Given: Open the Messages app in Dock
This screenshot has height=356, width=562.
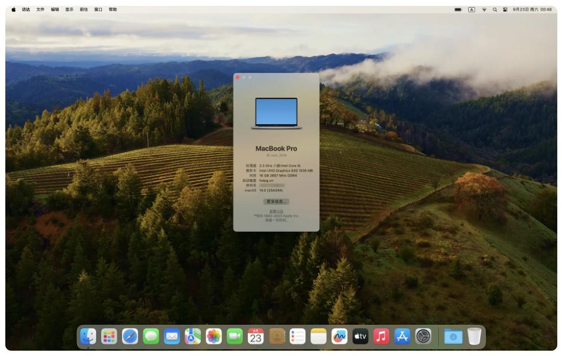Looking at the screenshot, I should 151,337.
